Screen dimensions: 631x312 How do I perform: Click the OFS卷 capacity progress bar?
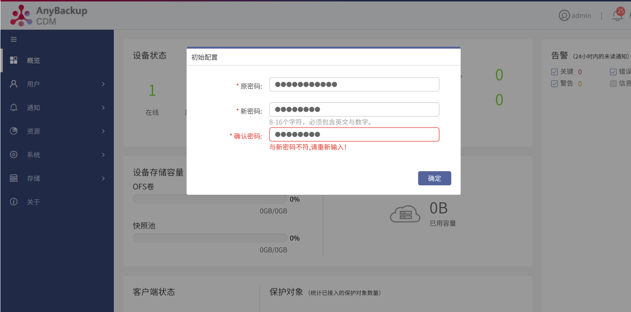(210, 199)
